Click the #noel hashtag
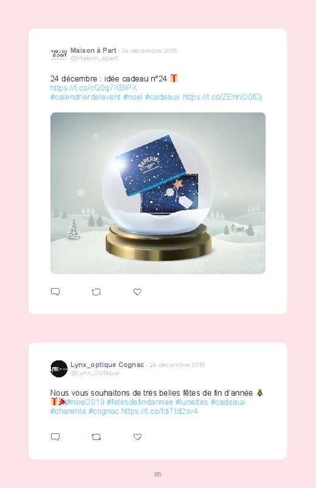This screenshot has width=316, height=488. [132, 97]
